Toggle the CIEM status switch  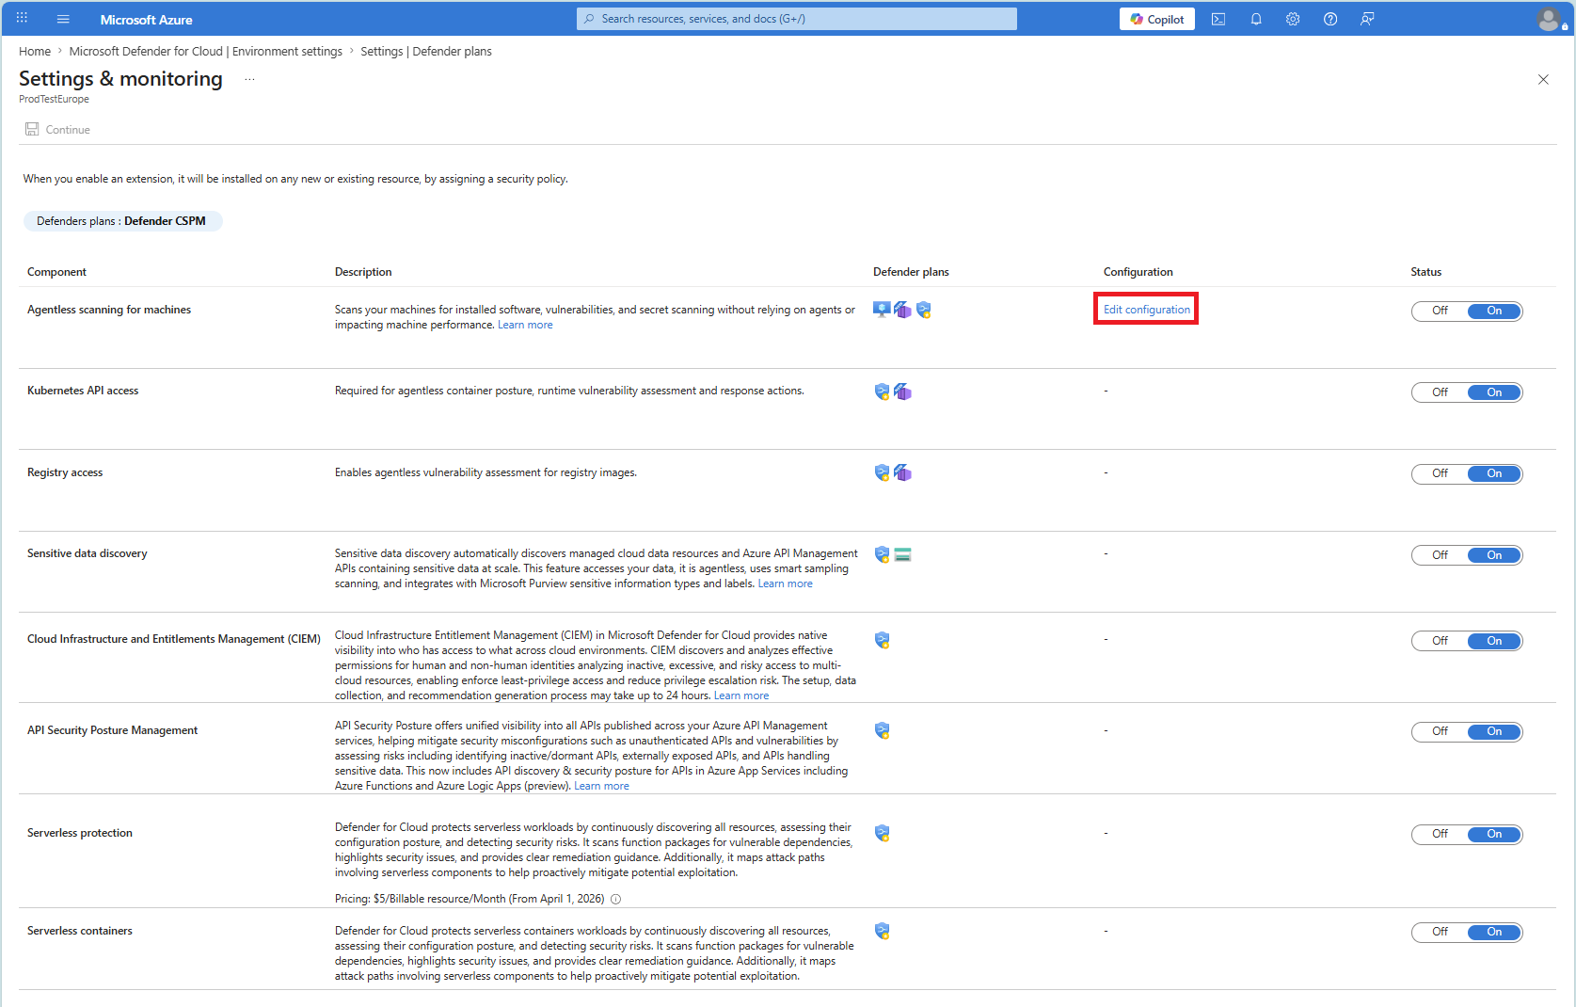click(x=1467, y=641)
